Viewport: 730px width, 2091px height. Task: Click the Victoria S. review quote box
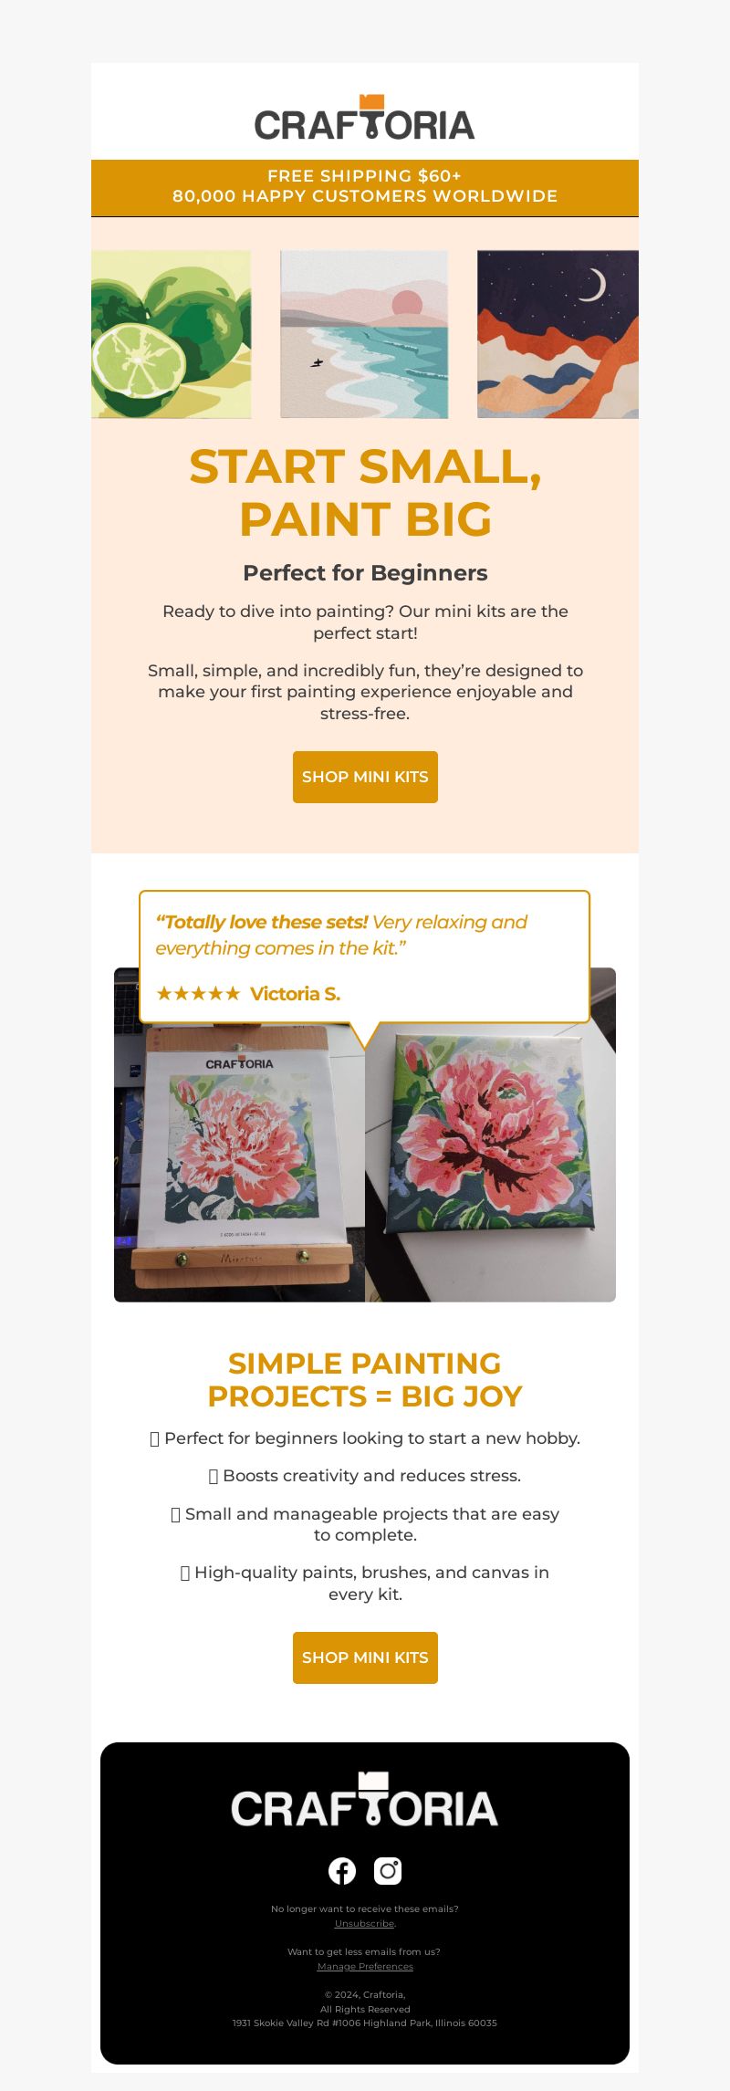(365, 957)
